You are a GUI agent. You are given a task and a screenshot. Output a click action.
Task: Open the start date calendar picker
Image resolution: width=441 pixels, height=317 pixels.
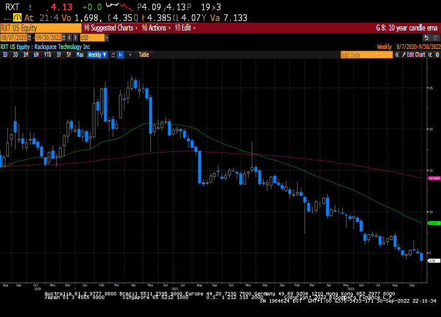(29, 37)
